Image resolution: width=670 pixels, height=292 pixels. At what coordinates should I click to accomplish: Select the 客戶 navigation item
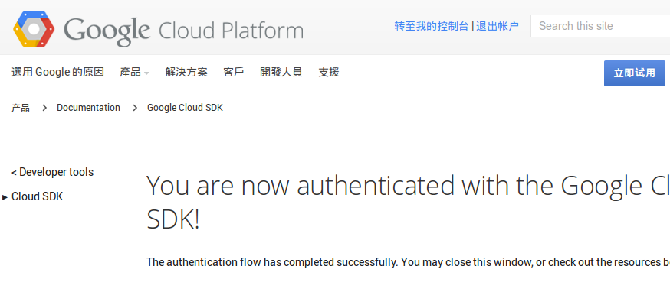coord(234,72)
